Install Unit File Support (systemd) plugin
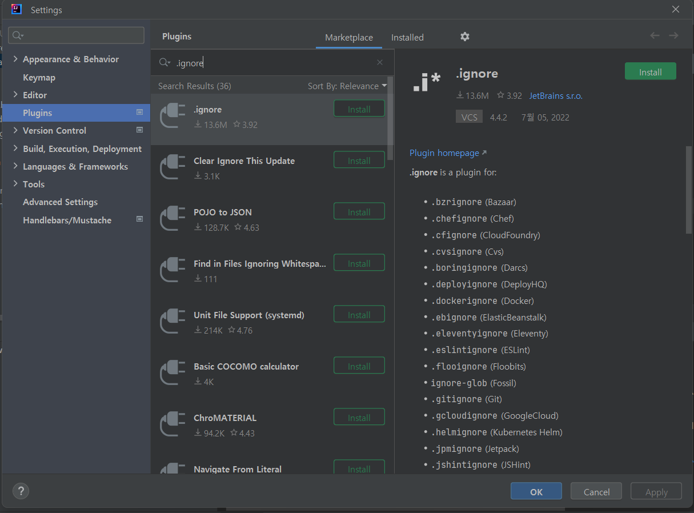Screen dimensions: 694x513 point(359,315)
